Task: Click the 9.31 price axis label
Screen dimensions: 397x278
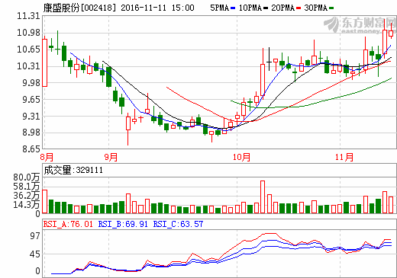Action: pyautogui.click(x=31, y=117)
